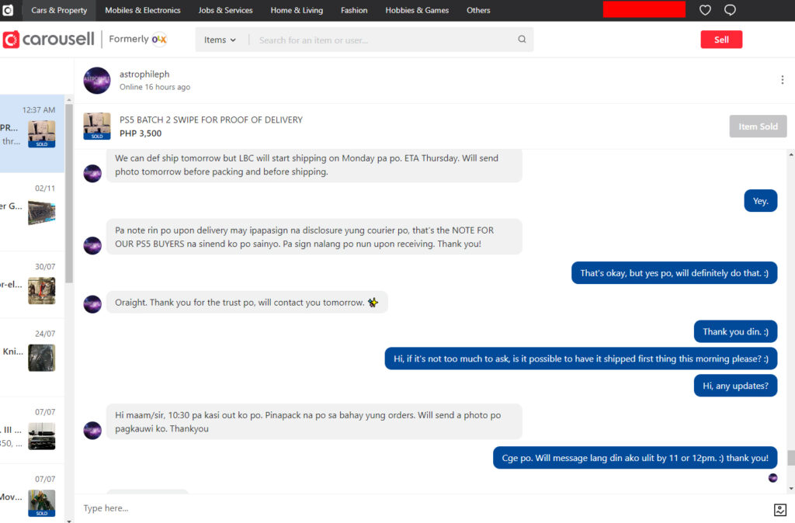The image size is (795, 523).
Task: Open the likes heart icon
Action: (705, 10)
